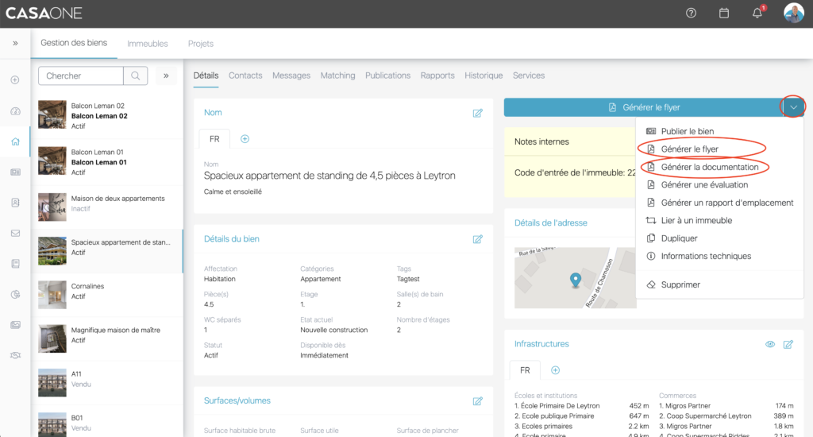Click into the Chercher search field
The image size is (813, 437).
tap(81, 75)
